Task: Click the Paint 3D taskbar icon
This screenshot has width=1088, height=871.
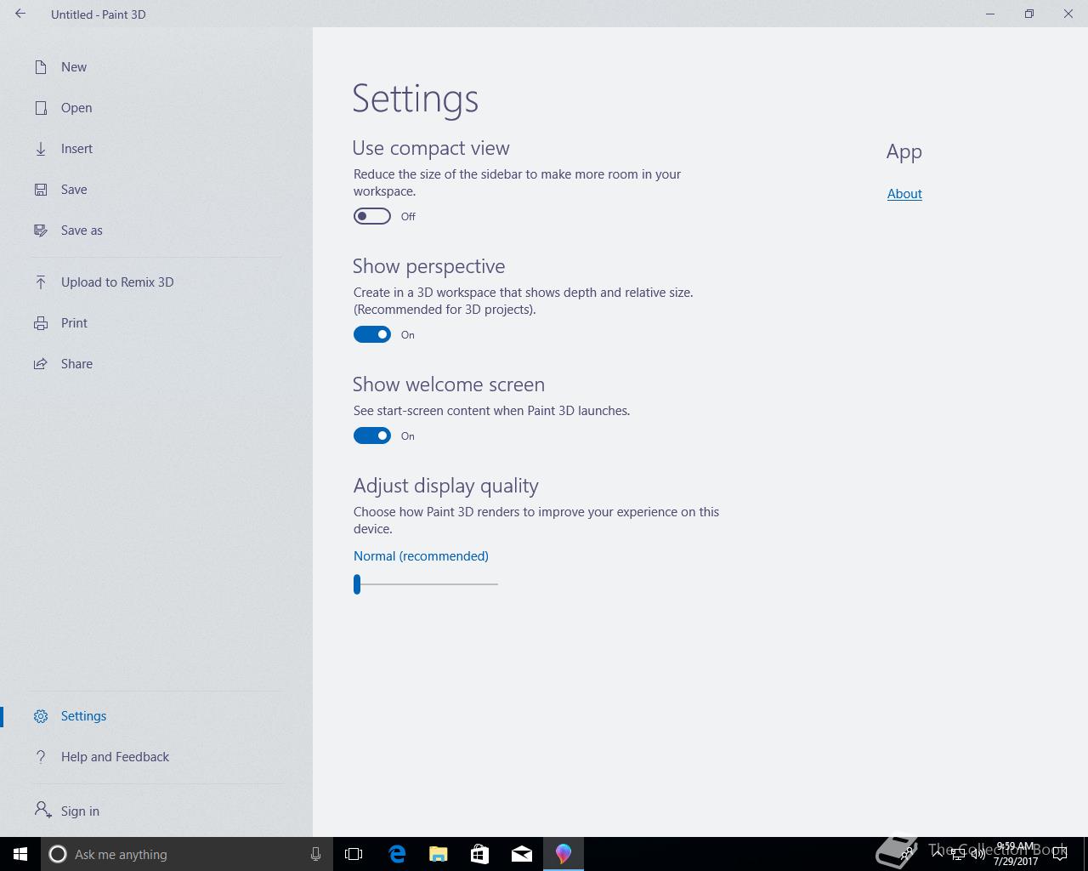Action: 564,854
